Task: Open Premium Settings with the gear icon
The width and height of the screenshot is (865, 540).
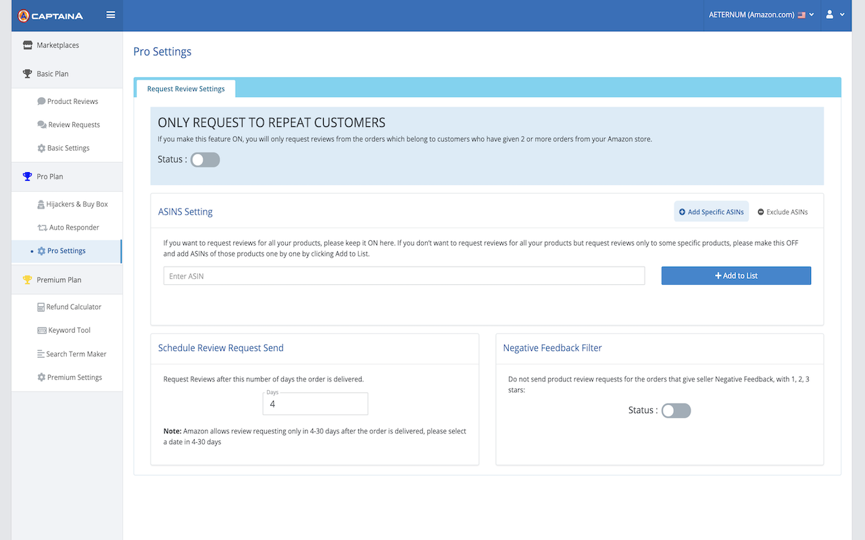Action: (43, 377)
